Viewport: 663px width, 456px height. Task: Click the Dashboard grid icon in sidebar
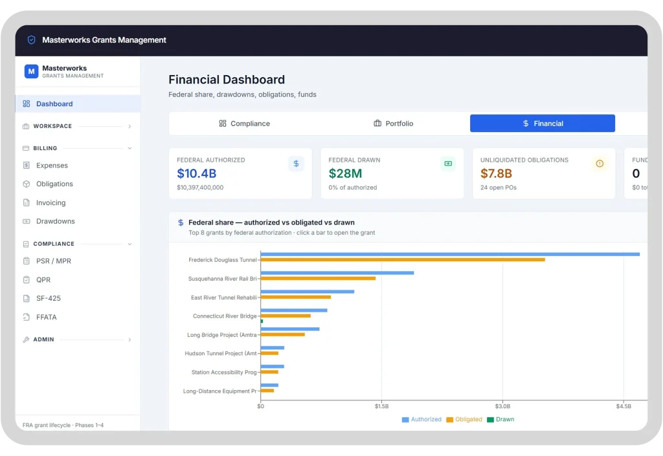tap(26, 104)
